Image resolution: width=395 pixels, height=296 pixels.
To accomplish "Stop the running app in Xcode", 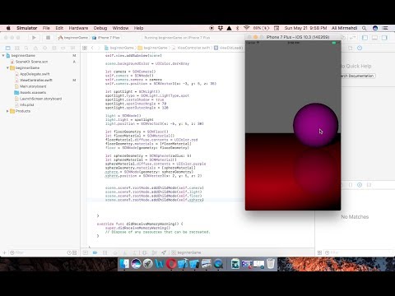I will (x=48, y=38).
